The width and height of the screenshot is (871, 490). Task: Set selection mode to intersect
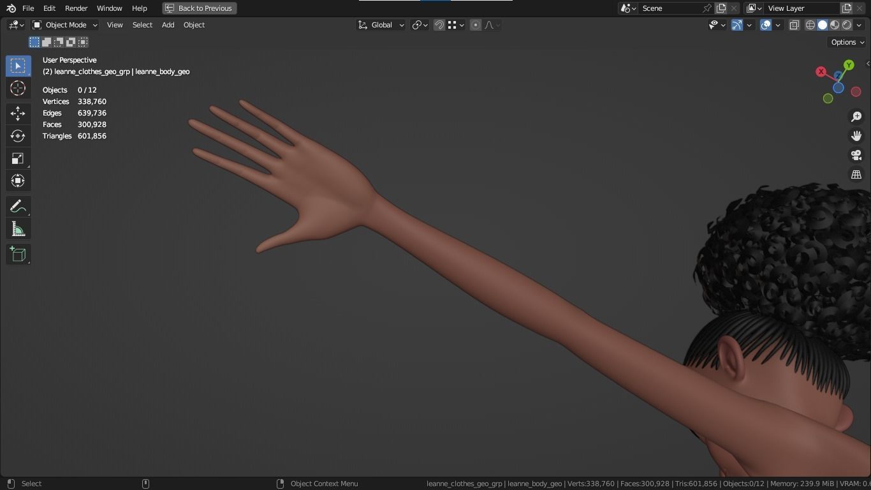[83, 42]
